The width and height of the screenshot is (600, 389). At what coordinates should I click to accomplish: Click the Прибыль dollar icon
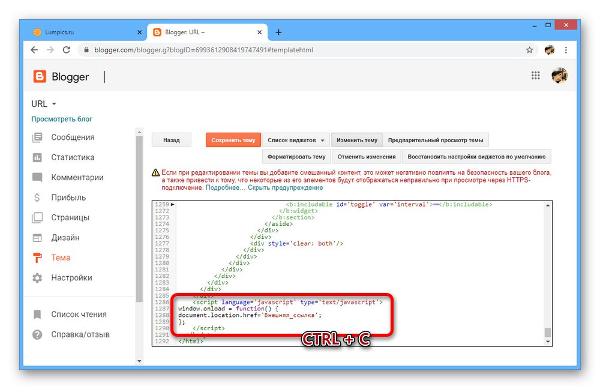tap(37, 198)
